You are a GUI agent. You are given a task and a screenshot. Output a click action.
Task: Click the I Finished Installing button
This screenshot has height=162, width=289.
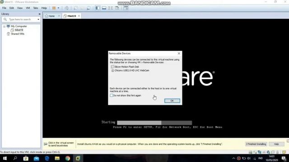pos(256,144)
